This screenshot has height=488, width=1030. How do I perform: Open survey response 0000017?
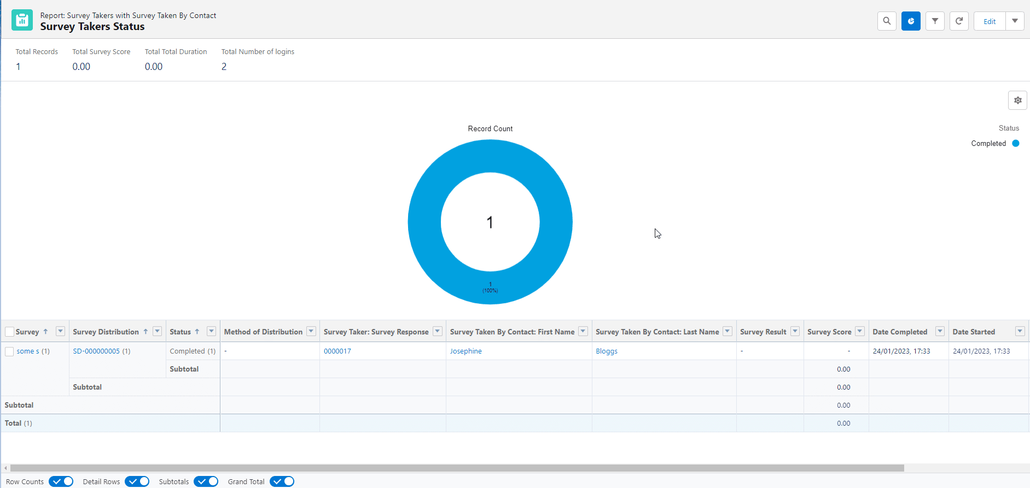point(337,351)
